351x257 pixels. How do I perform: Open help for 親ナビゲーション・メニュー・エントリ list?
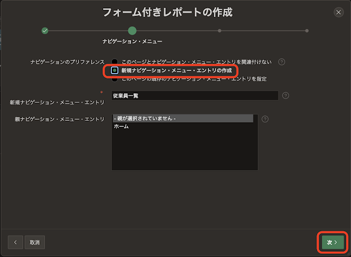(x=265, y=119)
